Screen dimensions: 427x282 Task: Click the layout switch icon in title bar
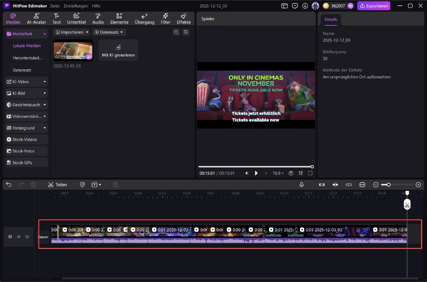click(x=284, y=6)
